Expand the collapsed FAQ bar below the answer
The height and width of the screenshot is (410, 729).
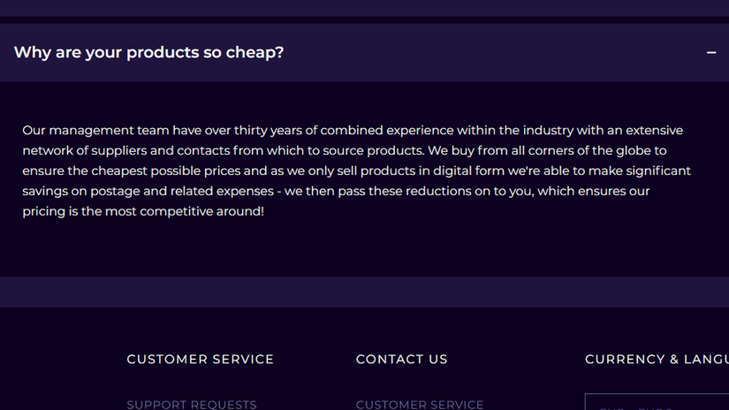pos(364,292)
